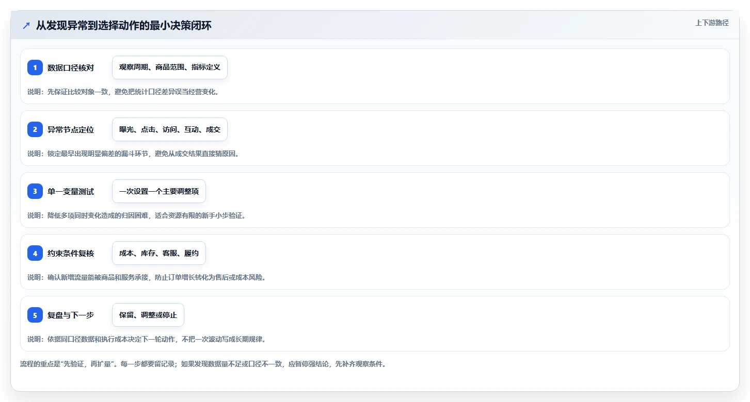750x402 pixels.
Task: Select the 成本、库存、客服、履约 chip
Action: tap(159, 253)
